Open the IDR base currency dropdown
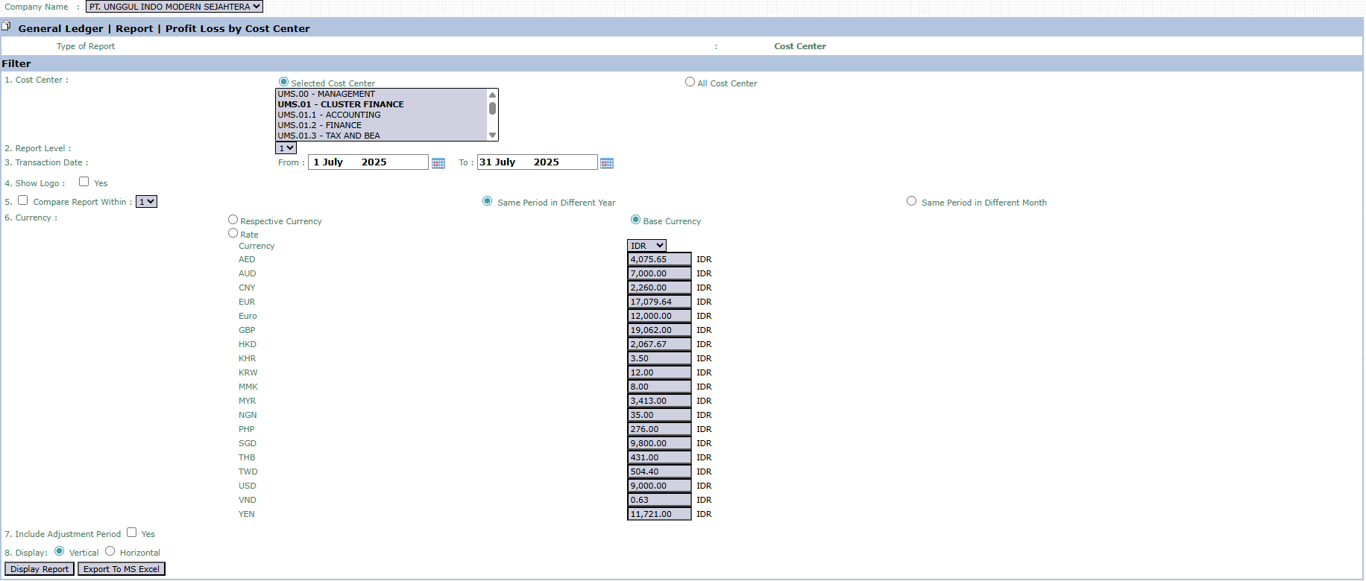The image size is (1366, 581). [646, 246]
